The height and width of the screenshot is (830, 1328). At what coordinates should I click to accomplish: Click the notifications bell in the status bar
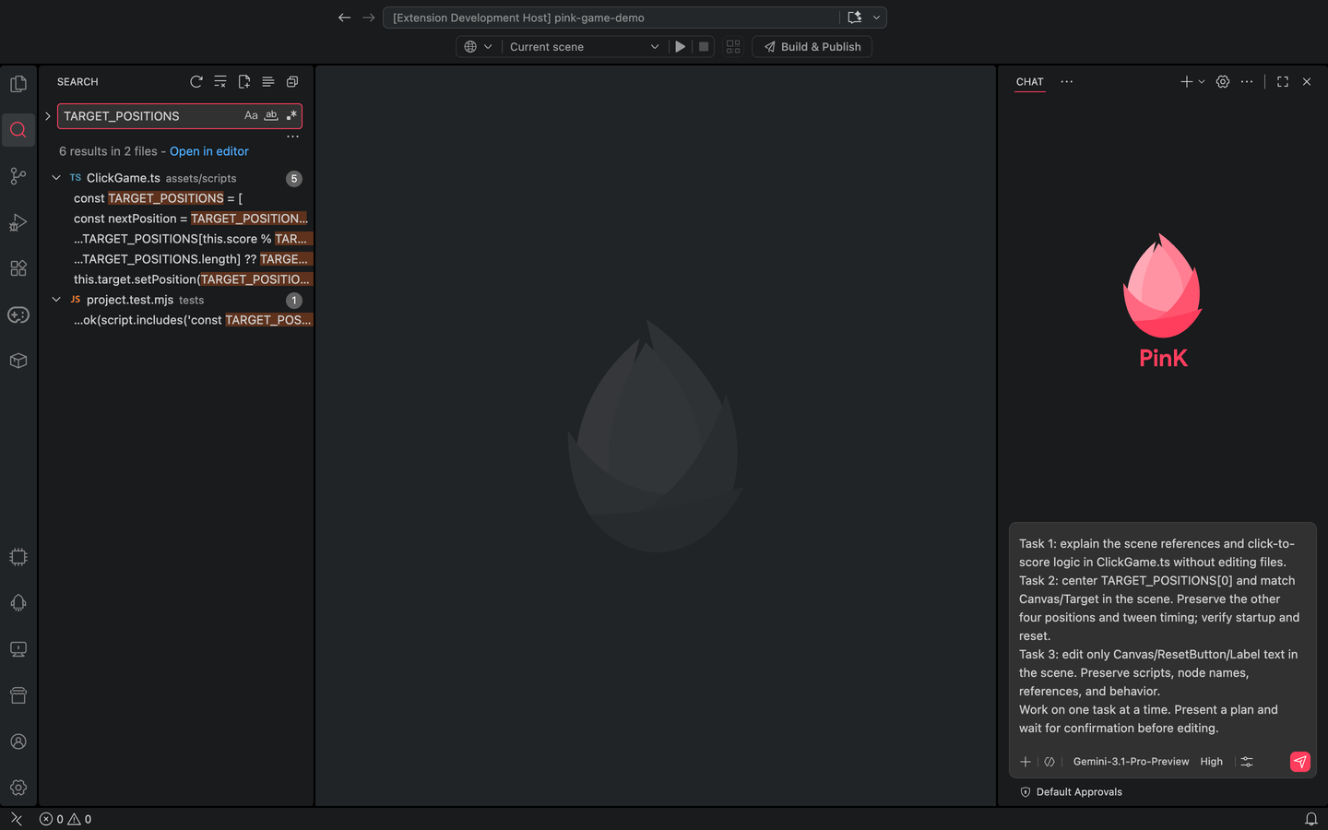[1311, 819]
